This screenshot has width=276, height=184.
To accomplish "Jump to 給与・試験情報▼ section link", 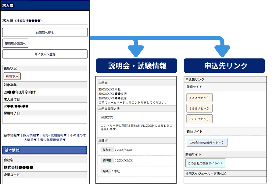I will tap(55, 135).
